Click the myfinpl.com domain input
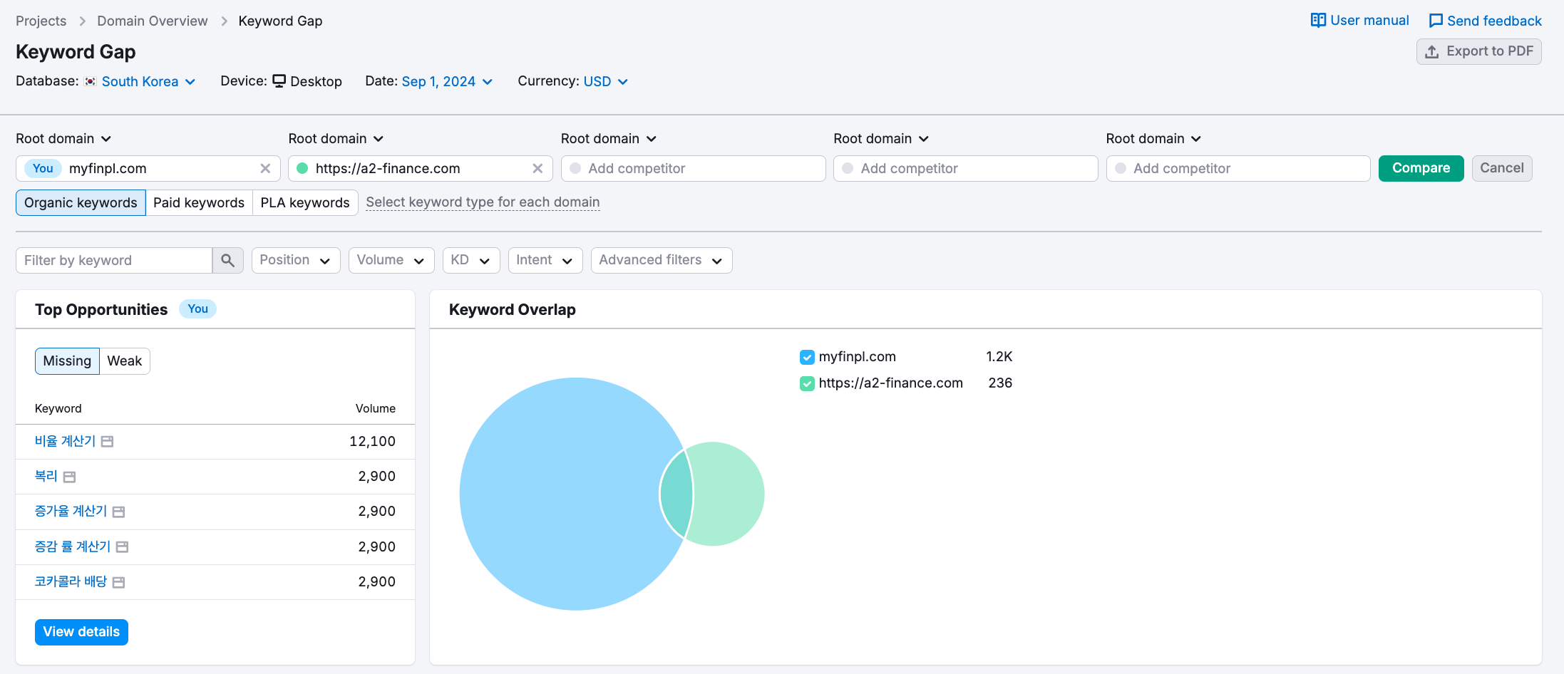Screen dimensions: 1564x674 tap(148, 169)
